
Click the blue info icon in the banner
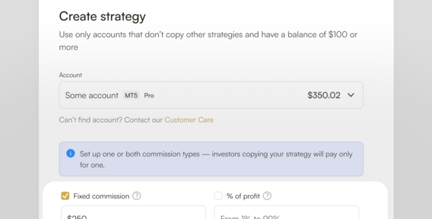coord(71,153)
